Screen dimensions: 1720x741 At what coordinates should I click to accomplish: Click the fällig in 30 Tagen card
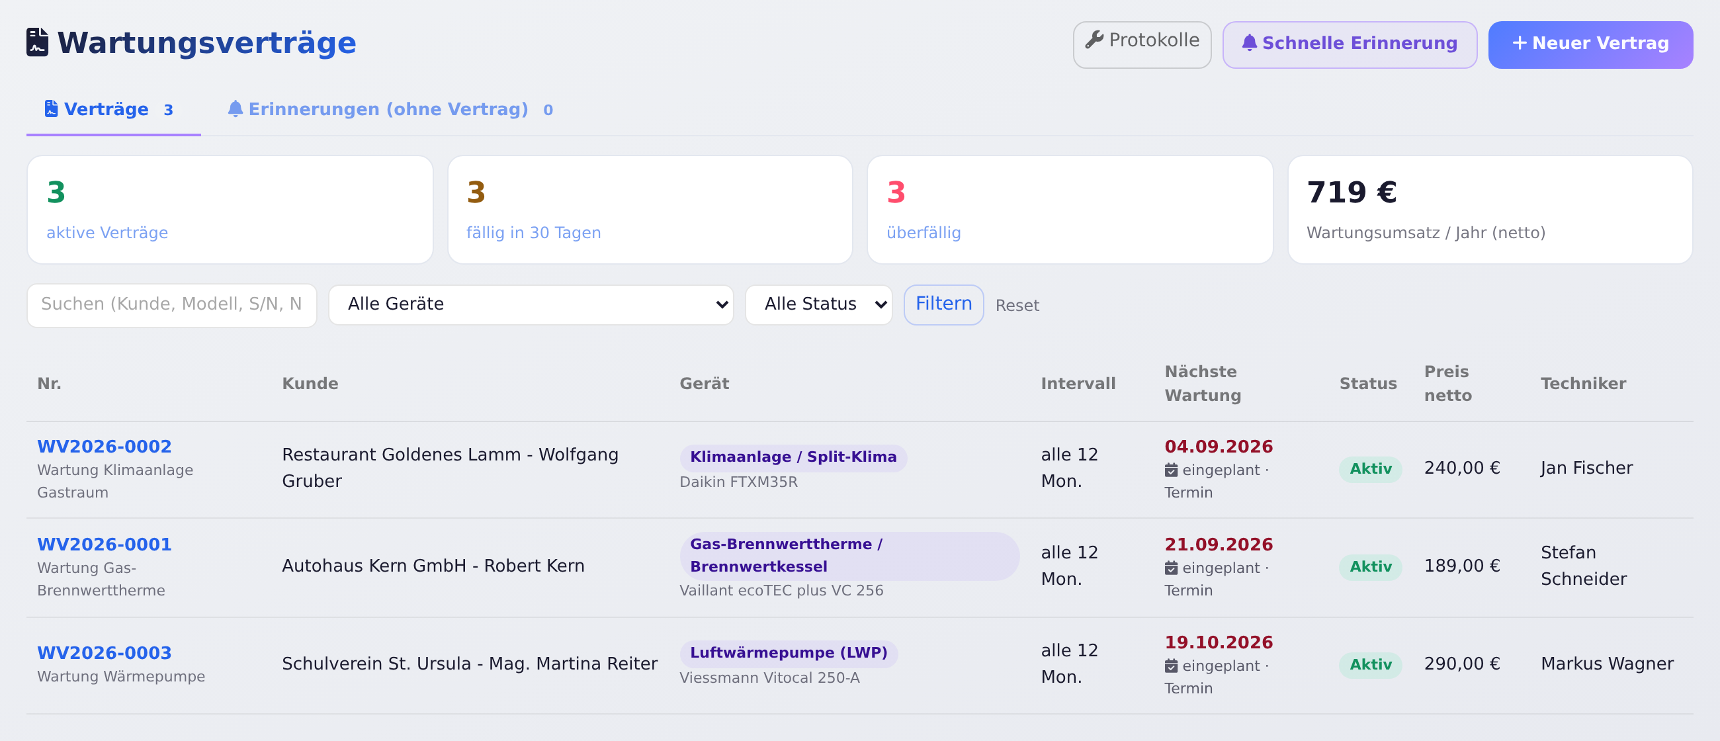(x=650, y=210)
